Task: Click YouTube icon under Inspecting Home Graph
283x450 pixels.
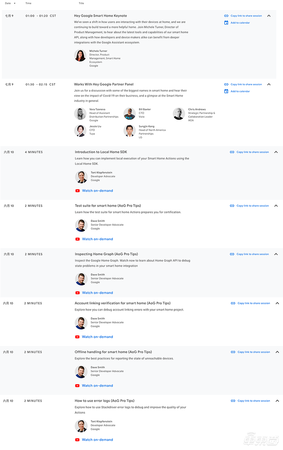Action: pyautogui.click(x=77, y=293)
